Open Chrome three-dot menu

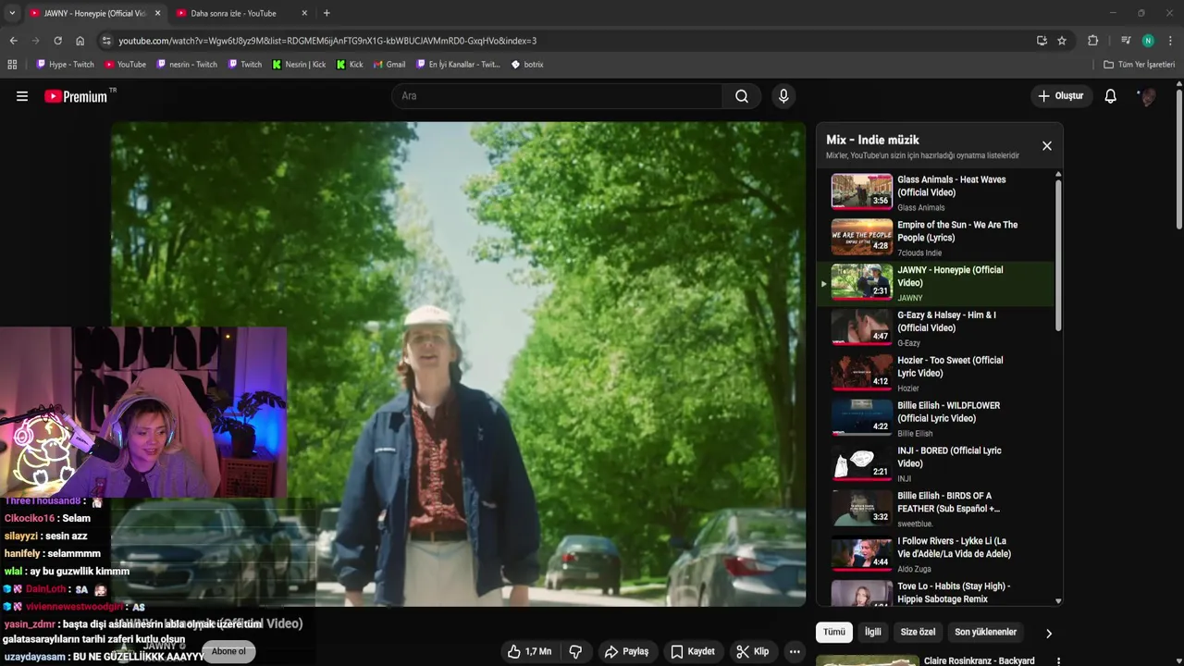(1170, 41)
